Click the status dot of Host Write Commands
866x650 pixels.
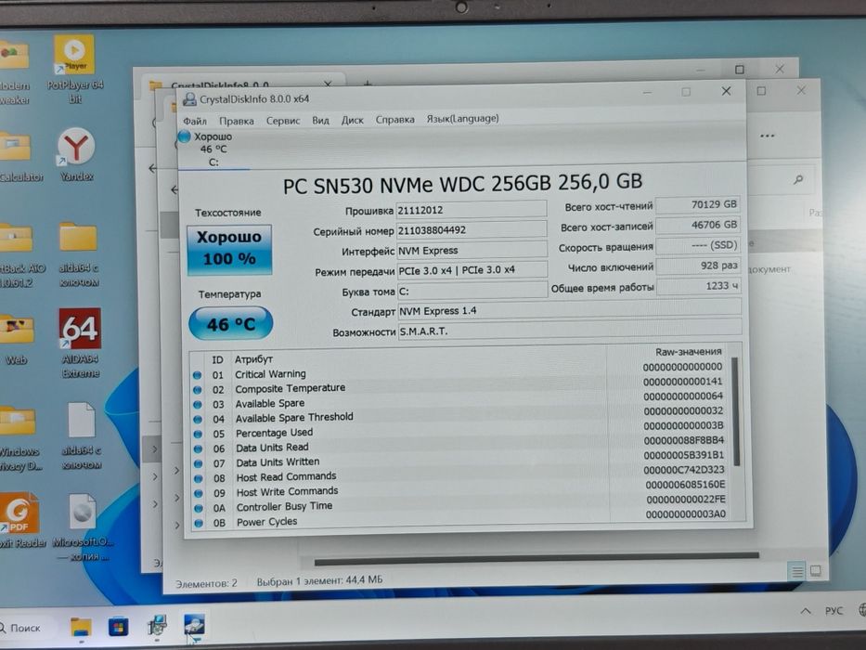(199, 494)
